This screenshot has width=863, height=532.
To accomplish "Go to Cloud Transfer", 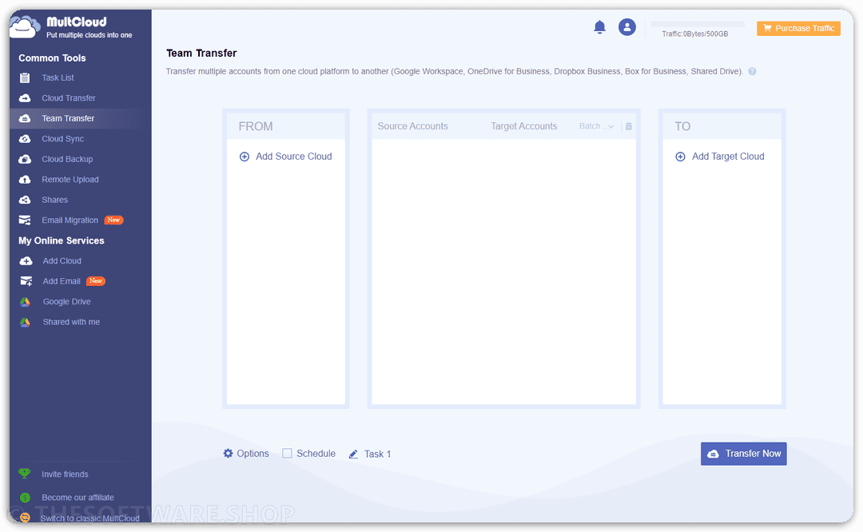I will click(69, 98).
